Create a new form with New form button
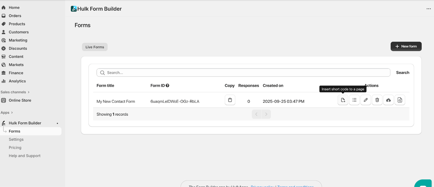Viewport: 434px width, 187px height. coord(406,46)
